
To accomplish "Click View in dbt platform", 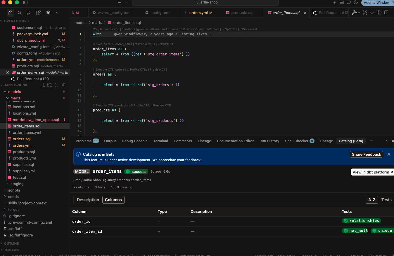I will click(x=373, y=172).
